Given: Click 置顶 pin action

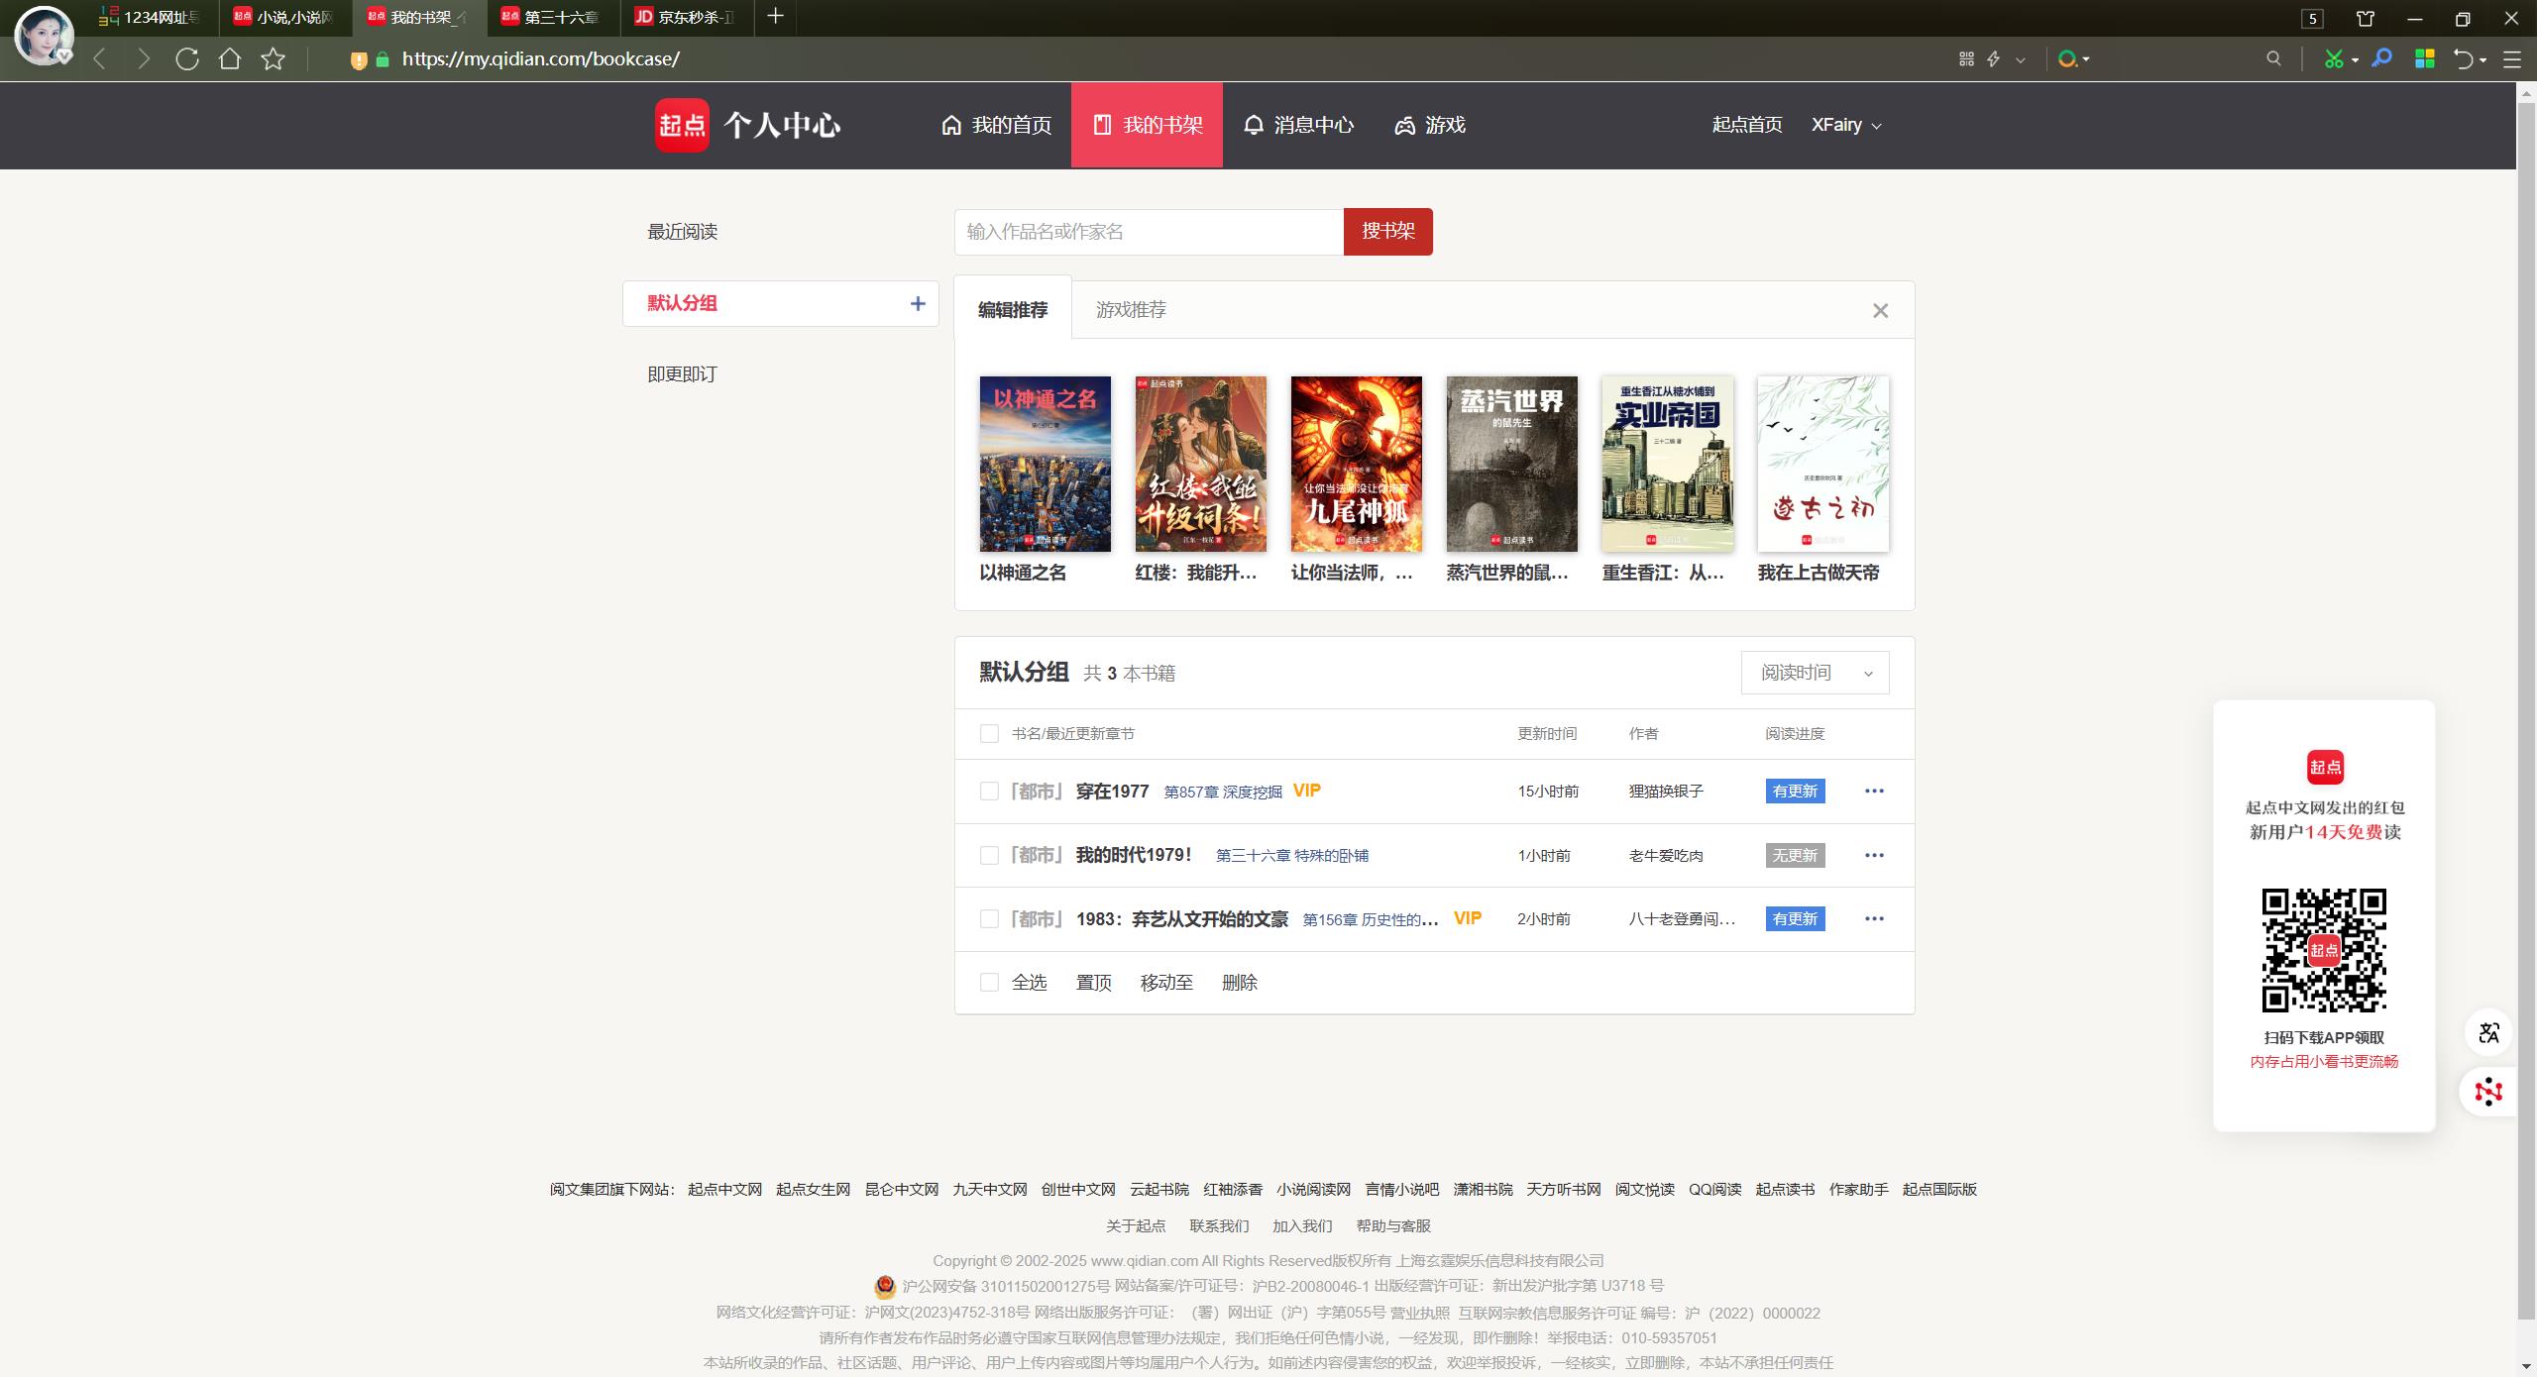Looking at the screenshot, I should pos(1094,983).
